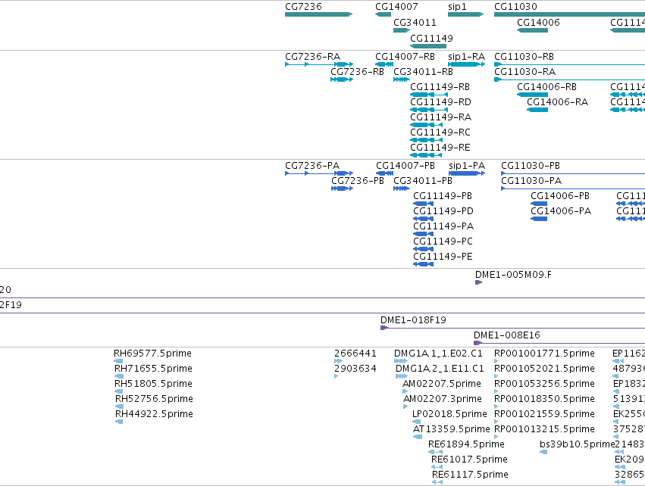Screen dimensions: 645x486
Task: Open the CG7236-RB transcript
Action: (342, 79)
